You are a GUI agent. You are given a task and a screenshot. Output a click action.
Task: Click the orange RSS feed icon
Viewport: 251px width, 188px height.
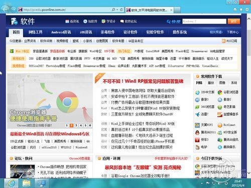(x=223, y=41)
